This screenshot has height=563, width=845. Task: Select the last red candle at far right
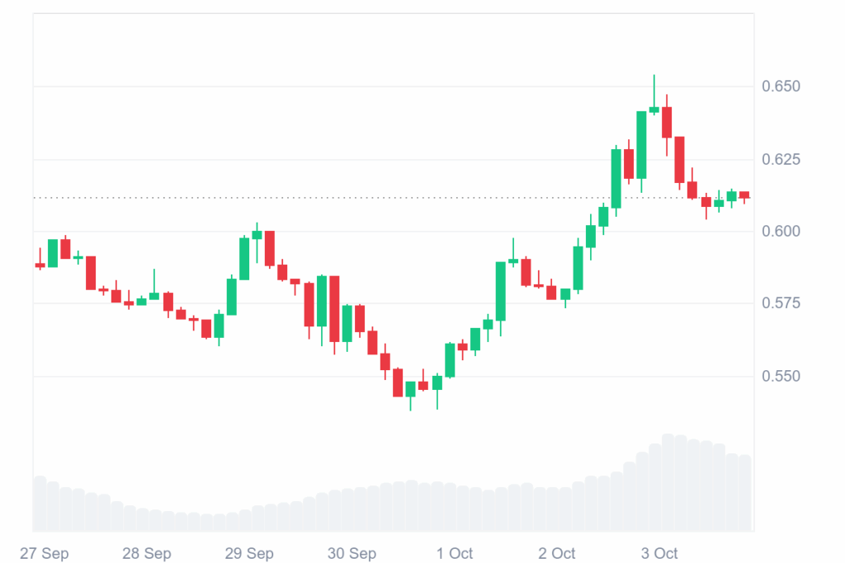(744, 195)
